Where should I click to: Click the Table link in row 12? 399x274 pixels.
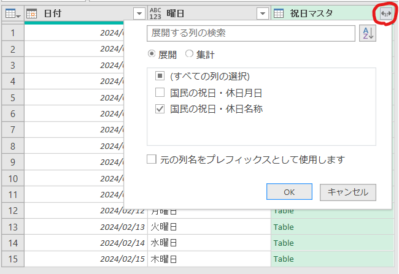click(284, 211)
